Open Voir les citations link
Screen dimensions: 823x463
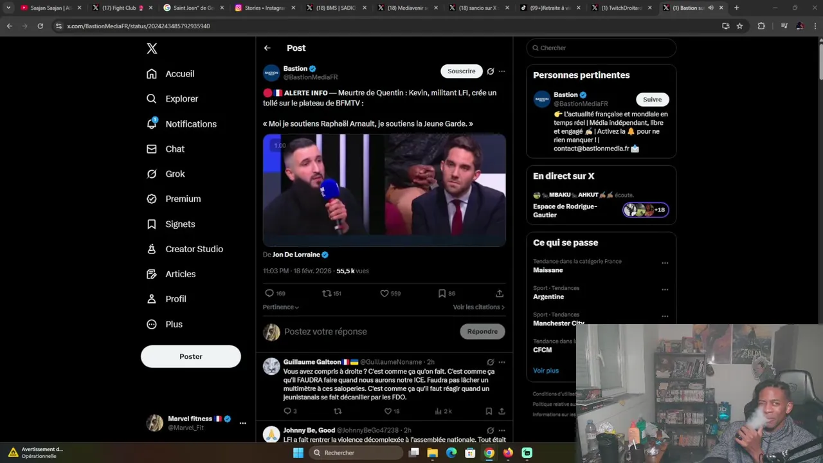(478, 307)
